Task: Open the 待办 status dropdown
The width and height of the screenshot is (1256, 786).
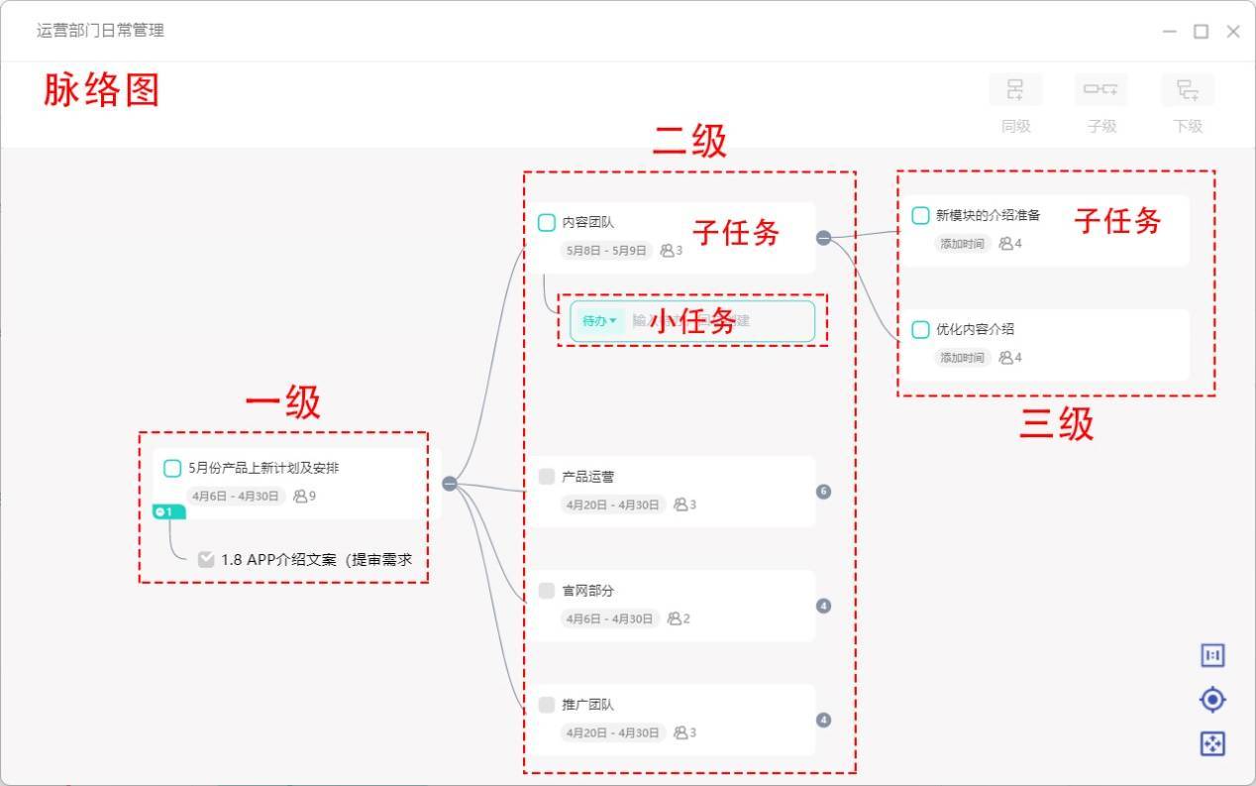Action: pos(599,321)
